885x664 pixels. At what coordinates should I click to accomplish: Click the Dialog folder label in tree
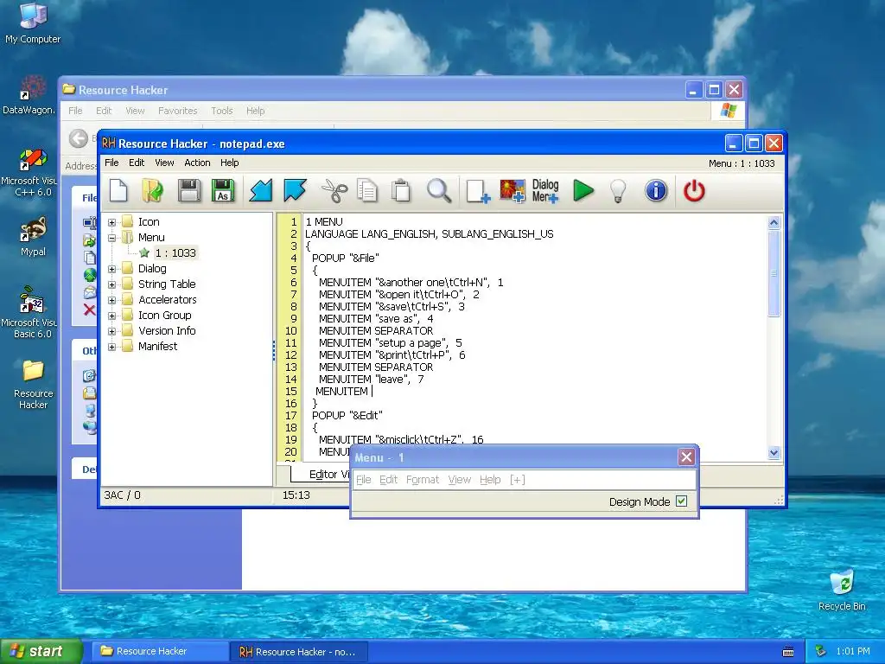click(152, 269)
